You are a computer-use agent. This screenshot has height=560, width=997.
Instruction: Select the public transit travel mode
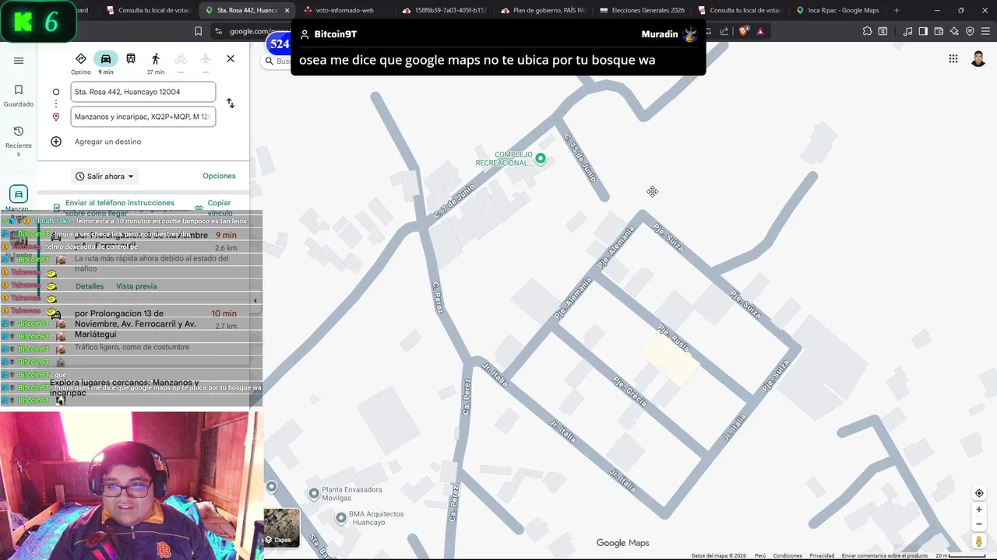point(131,59)
